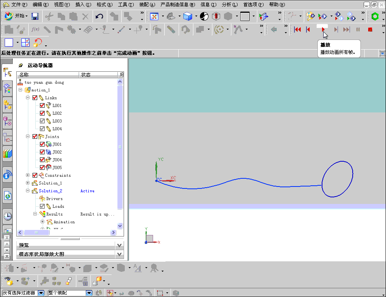Expand the Animation tree node
Image resolution: width=386 pixels, height=297 pixels.
(x=43, y=222)
